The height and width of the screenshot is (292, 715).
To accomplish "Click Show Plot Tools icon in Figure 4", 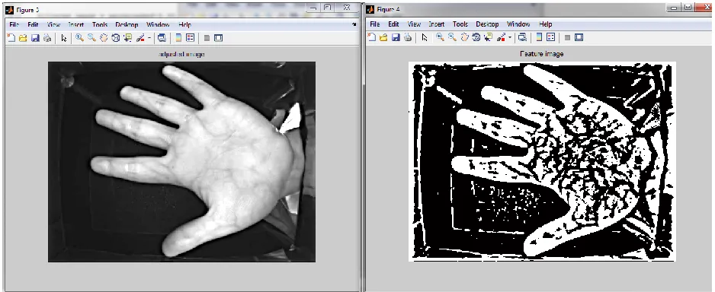I will [579, 36].
